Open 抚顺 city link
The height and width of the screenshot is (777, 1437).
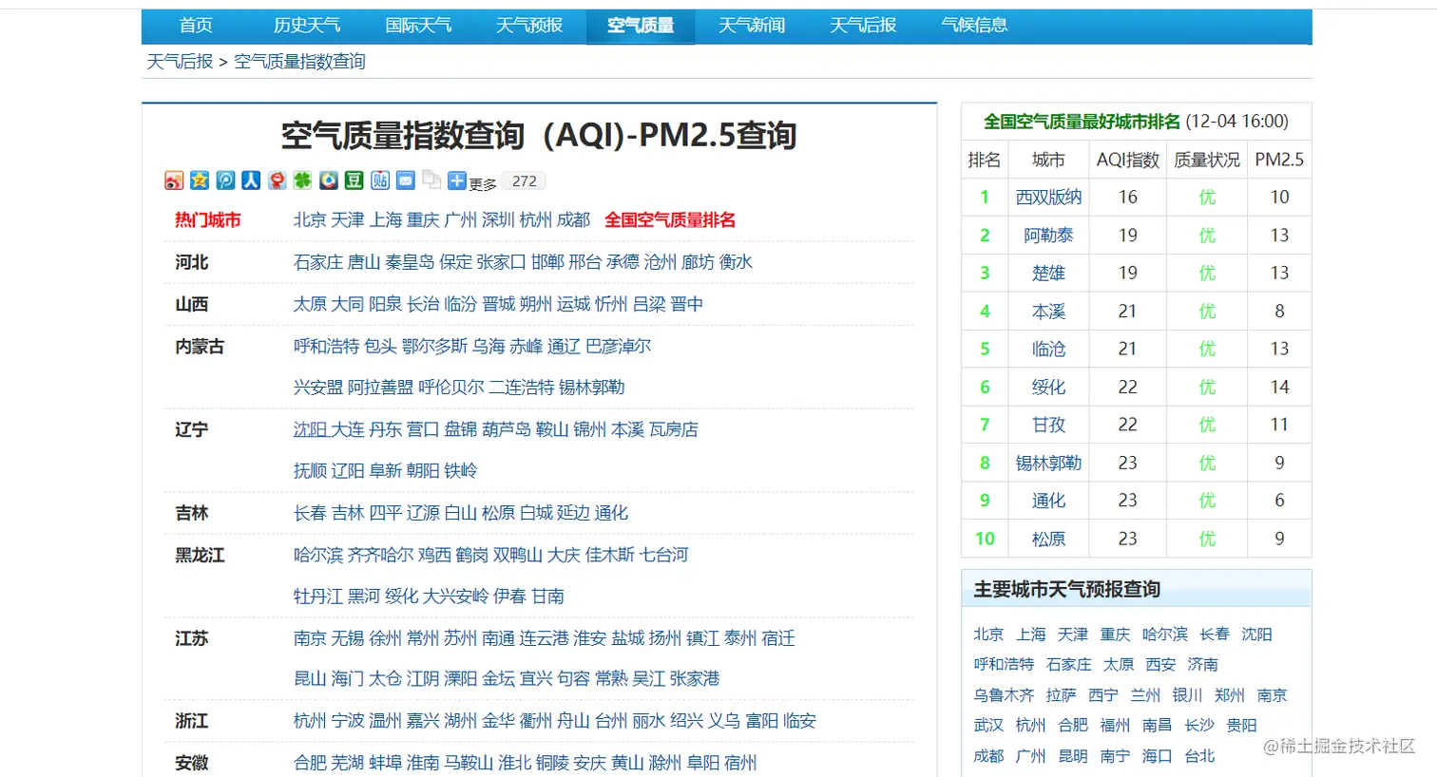tap(310, 471)
